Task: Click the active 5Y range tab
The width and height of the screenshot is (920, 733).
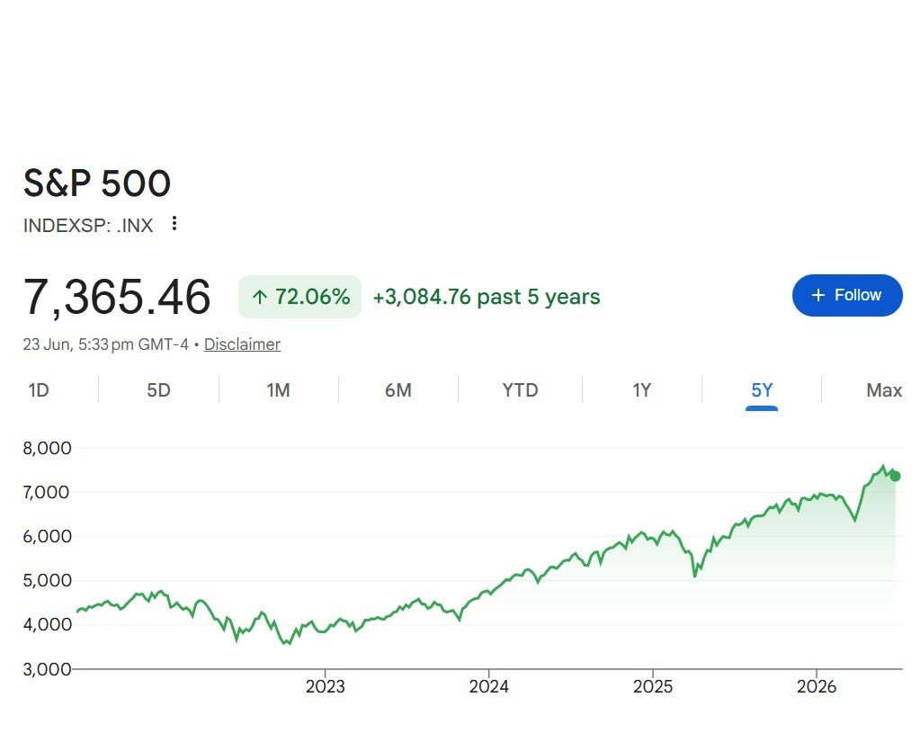Action: click(762, 390)
